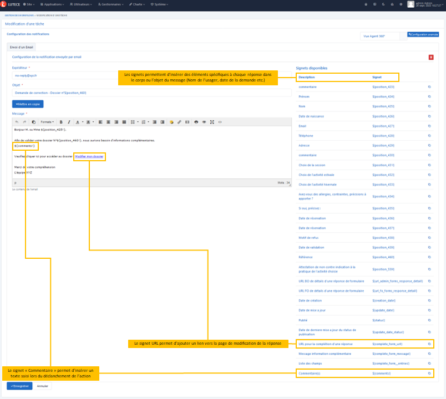Click into the Expéditeur email field
446x399 pixels.
pos(150,75)
